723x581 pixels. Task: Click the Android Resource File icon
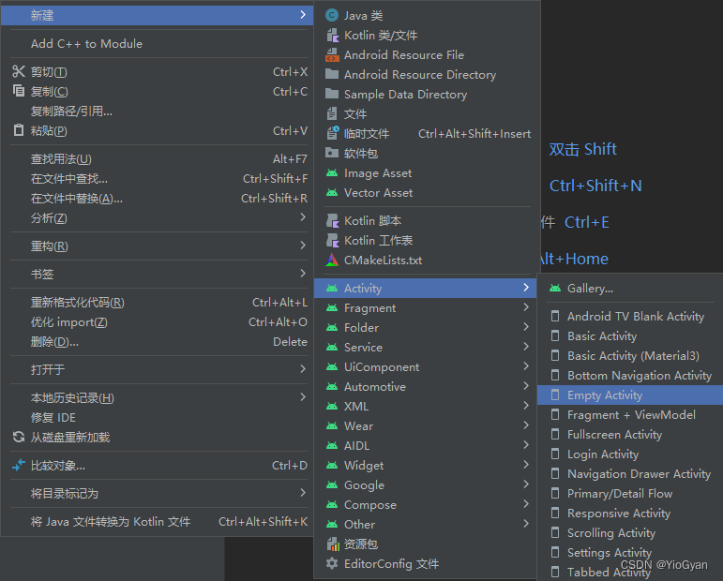pyautogui.click(x=332, y=55)
